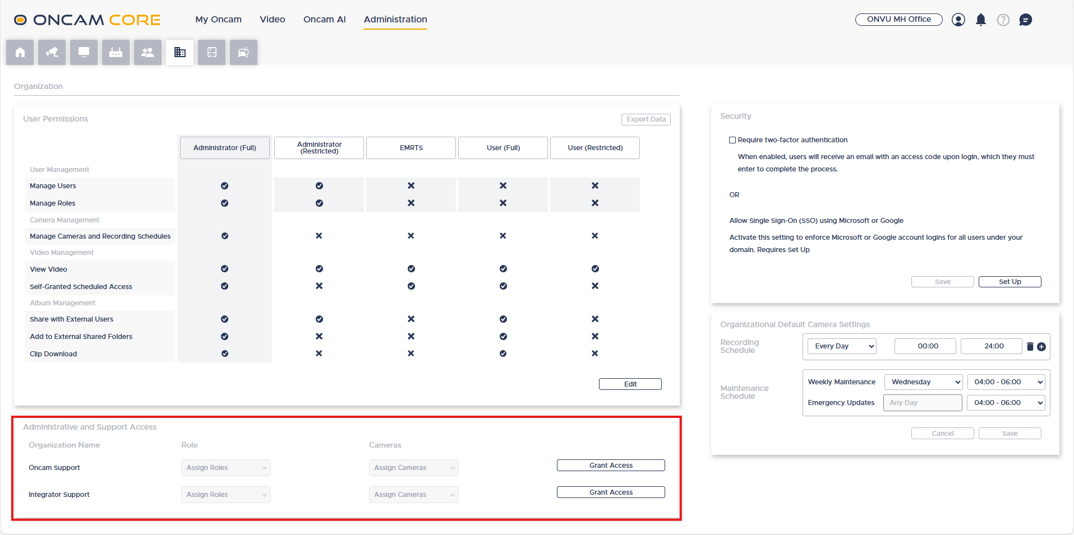Image resolution: width=1074 pixels, height=535 pixels.
Task: Click Manage Users cross for EMRTS
Action: pyautogui.click(x=411, y=185)
